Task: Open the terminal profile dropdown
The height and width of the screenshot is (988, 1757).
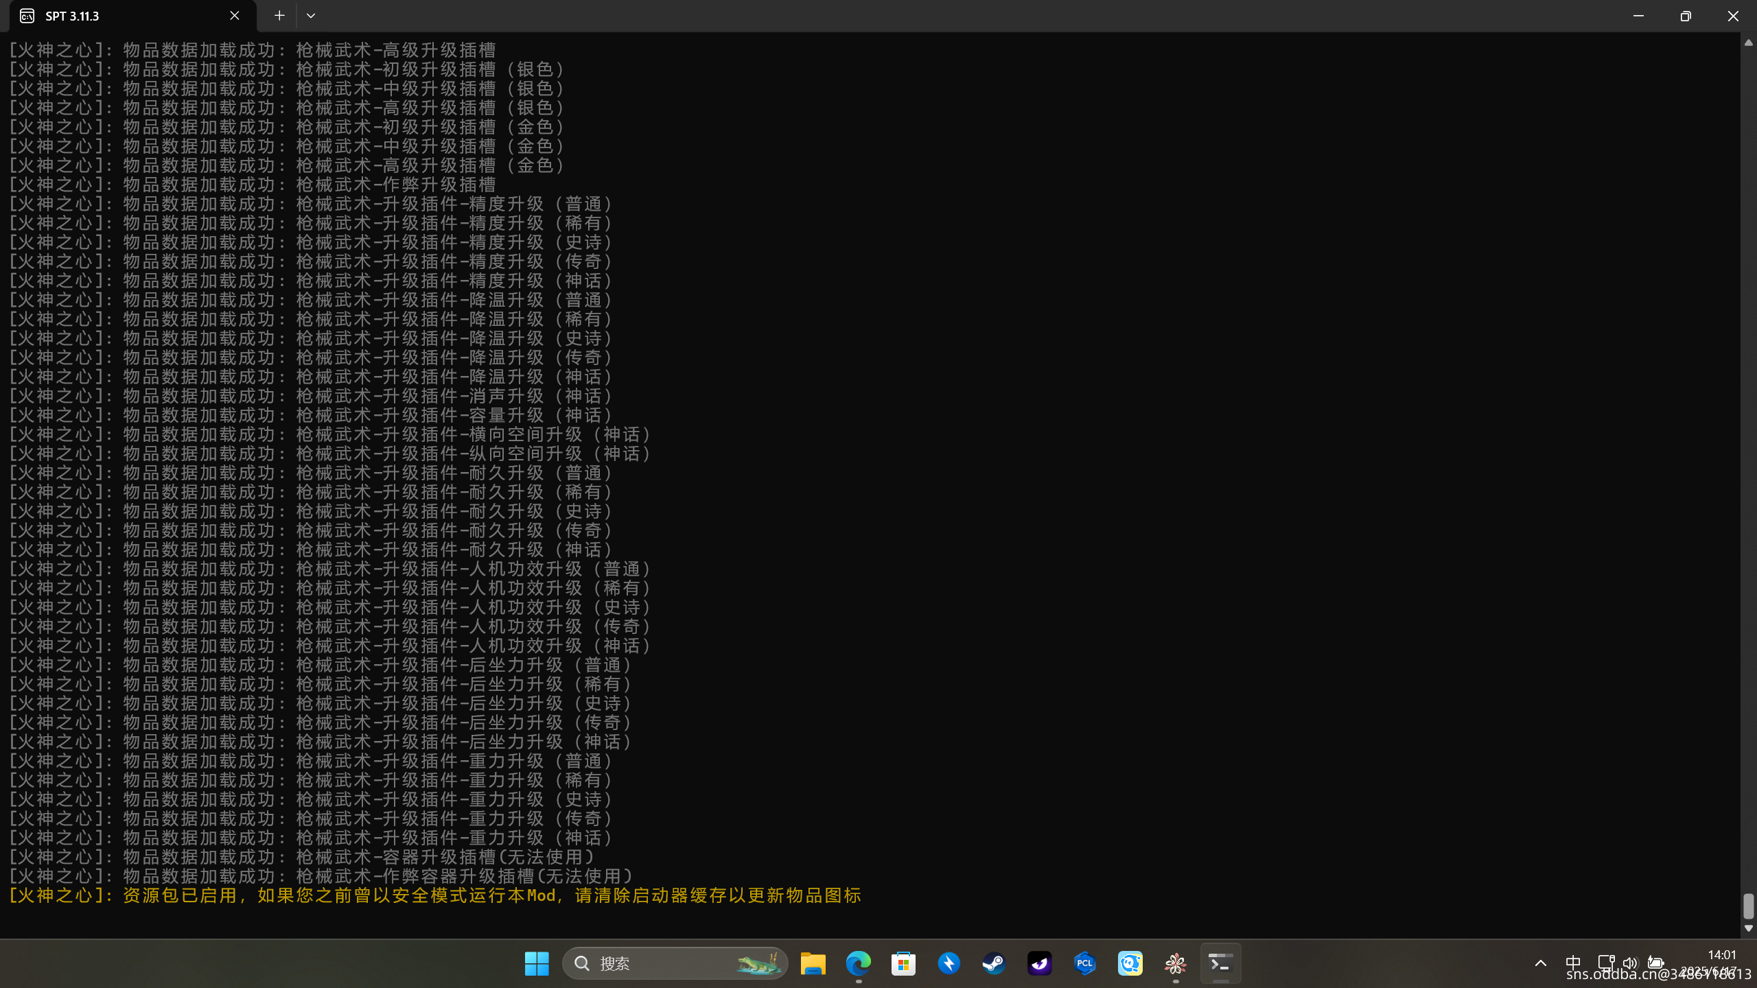Action: coord(311,16)
